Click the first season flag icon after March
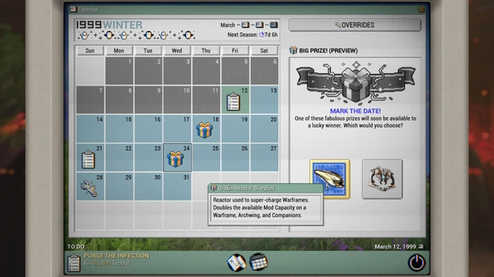The height and width of the screenshot is (277, 494). pos(245,25)
